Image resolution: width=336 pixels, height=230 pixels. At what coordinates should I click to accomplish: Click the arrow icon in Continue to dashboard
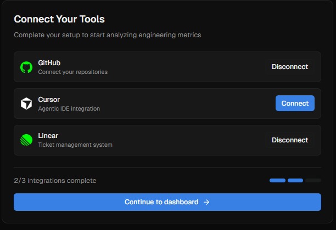point(206,202)
